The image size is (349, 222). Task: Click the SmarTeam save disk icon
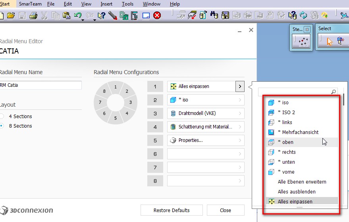[225, 15]
